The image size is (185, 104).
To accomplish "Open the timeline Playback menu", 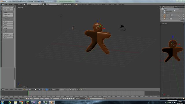I will [22, 99].
